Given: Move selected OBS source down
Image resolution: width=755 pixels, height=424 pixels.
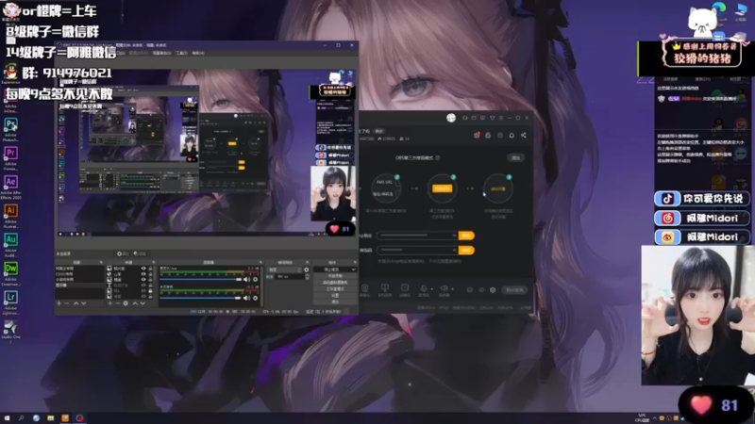Looking at the screenshot, I should click(143, 303).
